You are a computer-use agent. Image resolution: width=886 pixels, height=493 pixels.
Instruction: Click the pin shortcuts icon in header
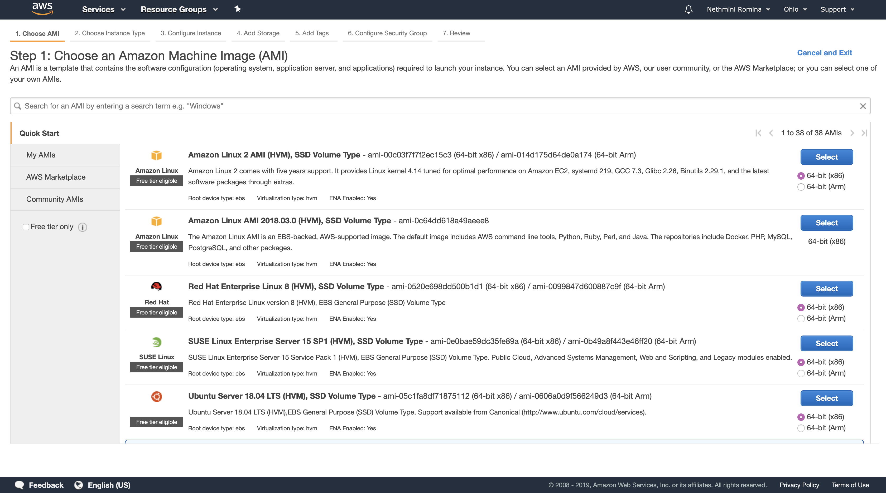click(238, 9)
